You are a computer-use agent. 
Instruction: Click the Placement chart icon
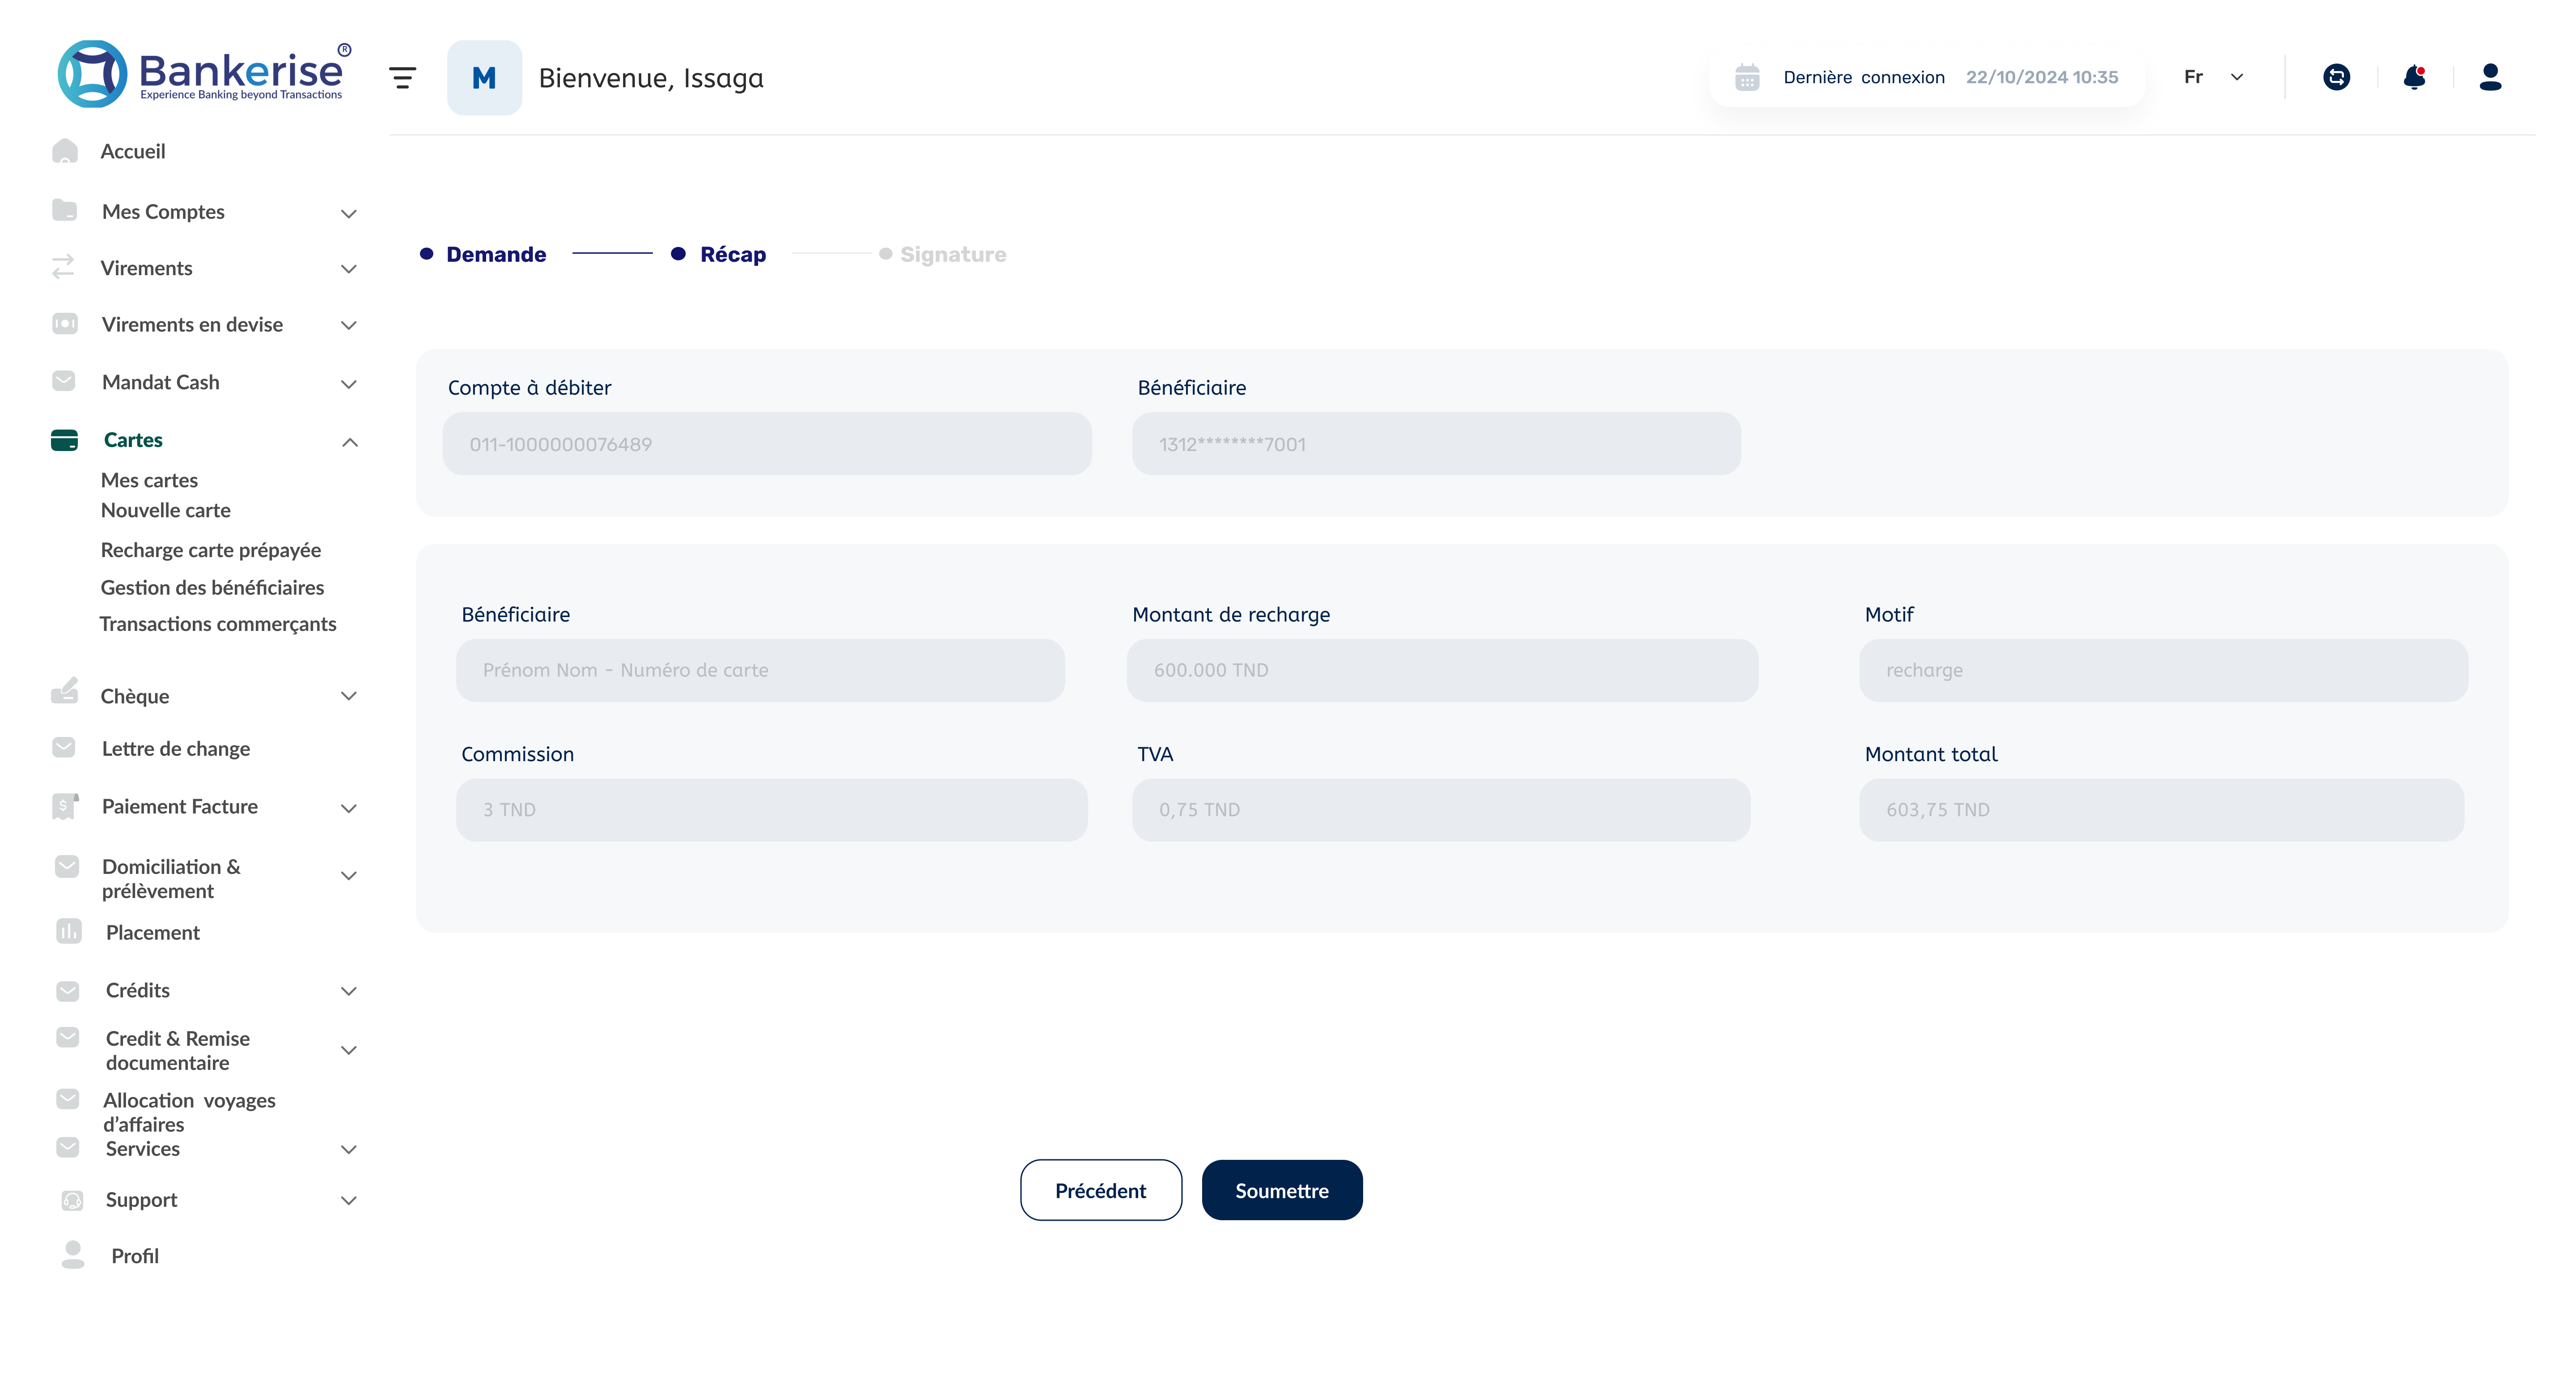[69, 932]
